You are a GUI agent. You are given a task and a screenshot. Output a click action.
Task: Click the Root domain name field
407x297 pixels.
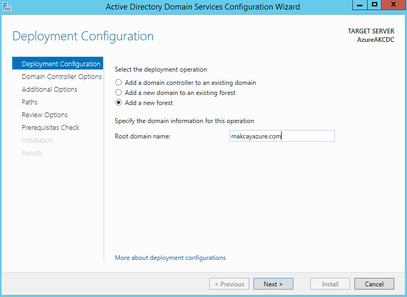point(282,136)
